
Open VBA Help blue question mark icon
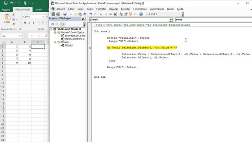tap(141, 14)
